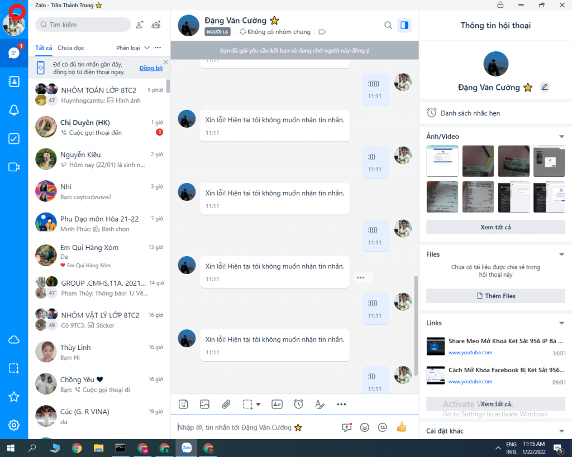Screen dimensions: 572x457
Task: Open text formatting in the chat toolbar
Action: 320,404
